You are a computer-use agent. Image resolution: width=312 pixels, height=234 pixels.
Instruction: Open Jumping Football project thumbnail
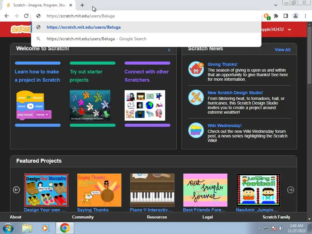click(258, 190)
